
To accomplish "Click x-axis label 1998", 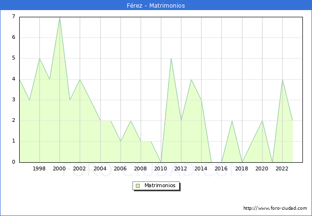I will [39, 169].
